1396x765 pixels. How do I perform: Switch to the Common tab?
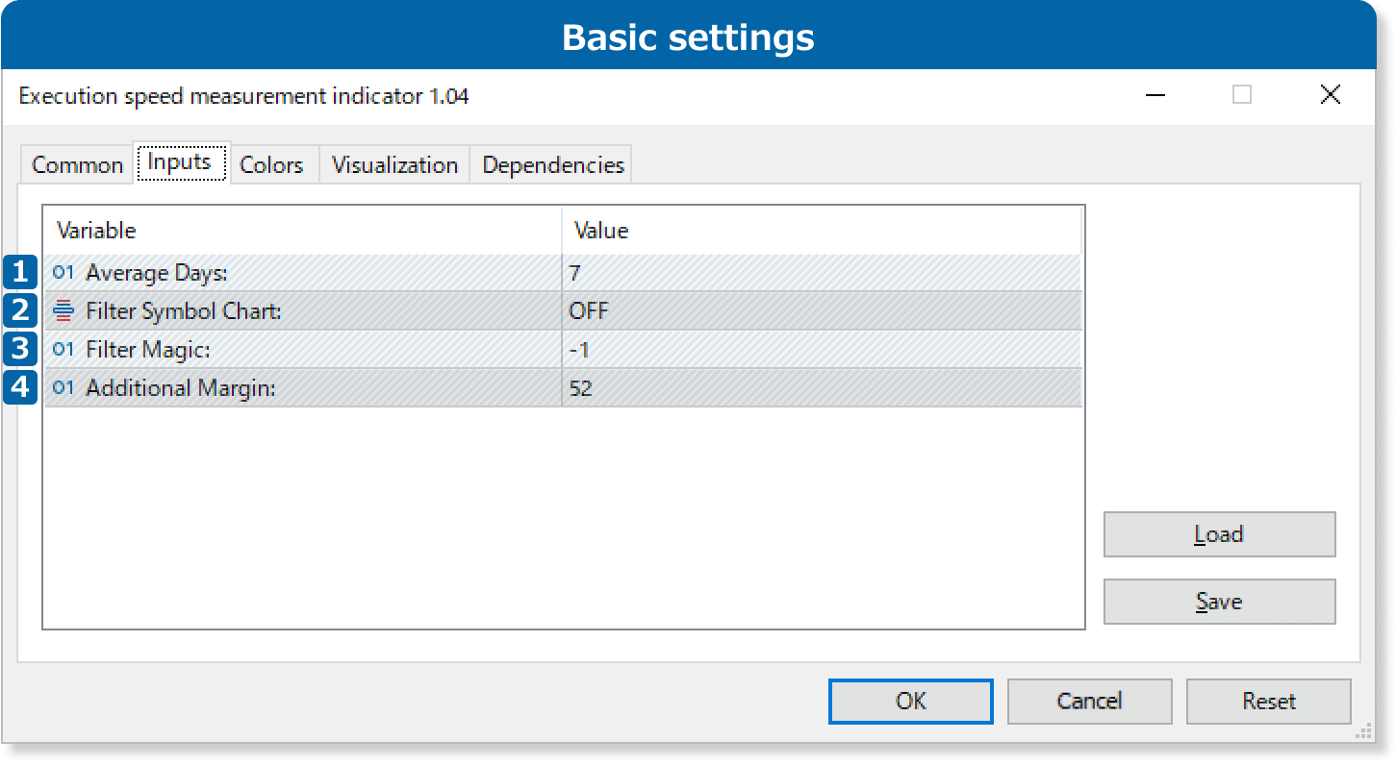(x=77, y=164)
